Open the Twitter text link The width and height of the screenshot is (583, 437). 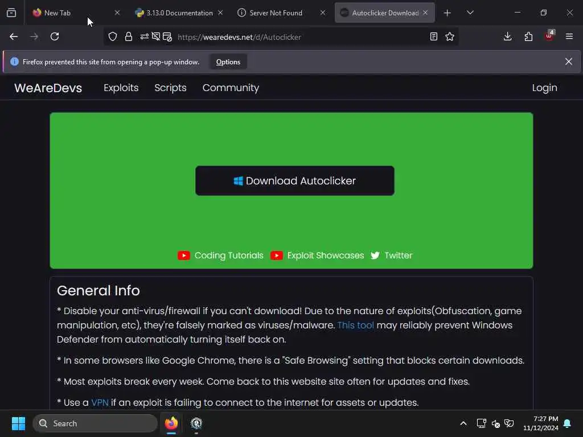[398, 255]
